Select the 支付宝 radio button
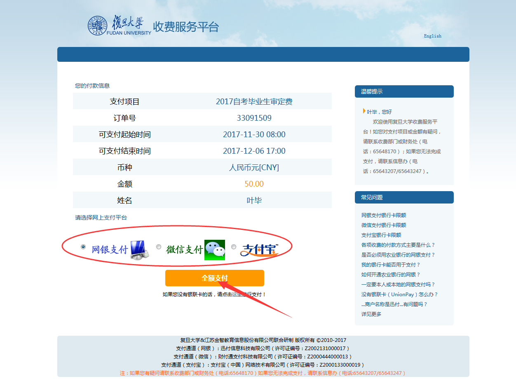This screenshot has height=379, width=516. click(234, 247)
